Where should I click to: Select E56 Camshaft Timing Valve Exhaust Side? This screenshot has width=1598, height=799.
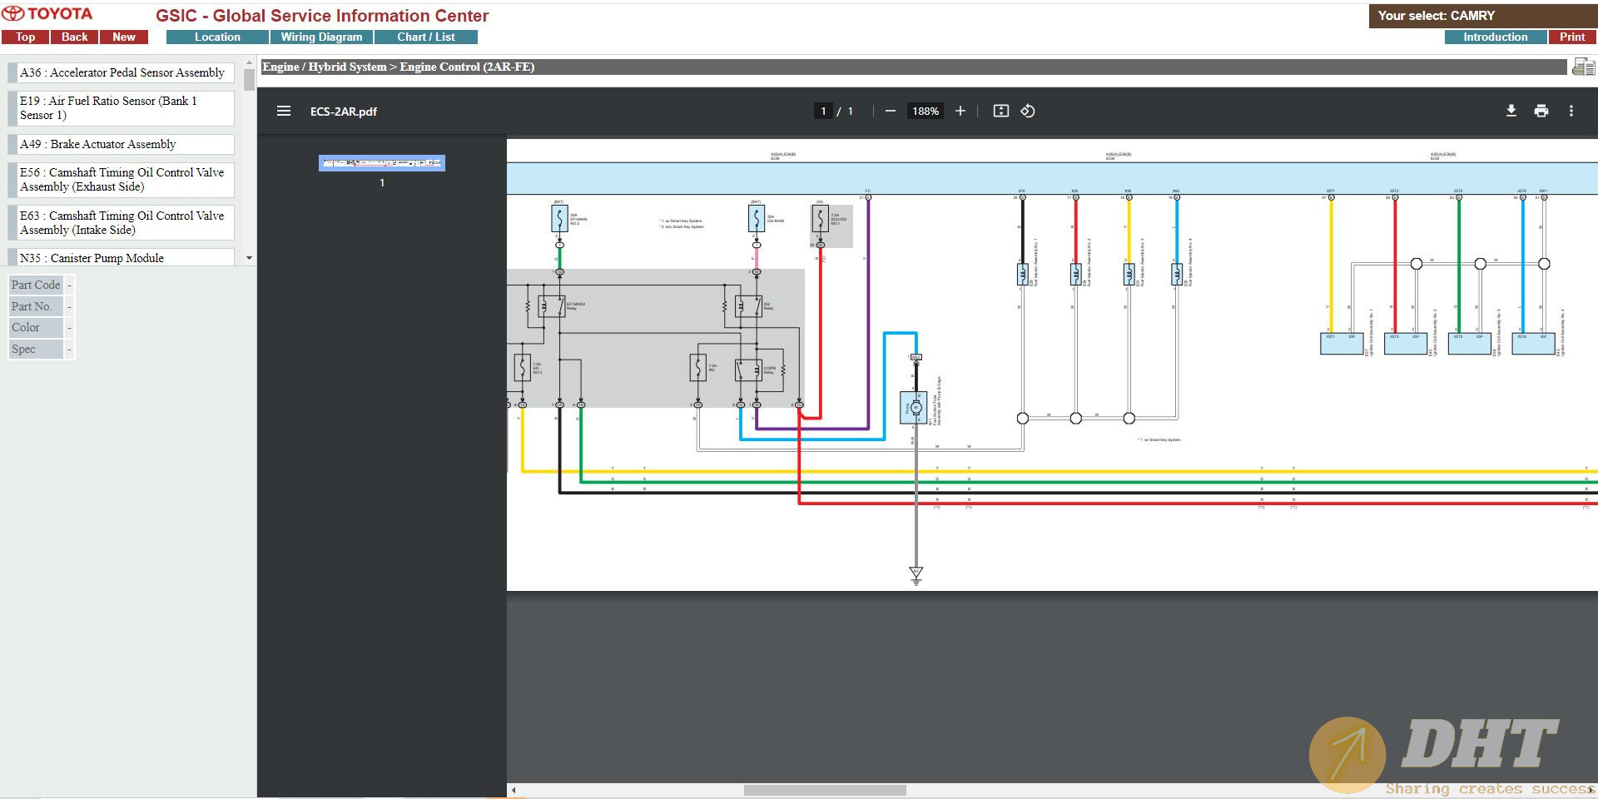122,180
